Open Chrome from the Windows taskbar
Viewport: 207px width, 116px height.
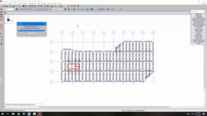[18, 114]
